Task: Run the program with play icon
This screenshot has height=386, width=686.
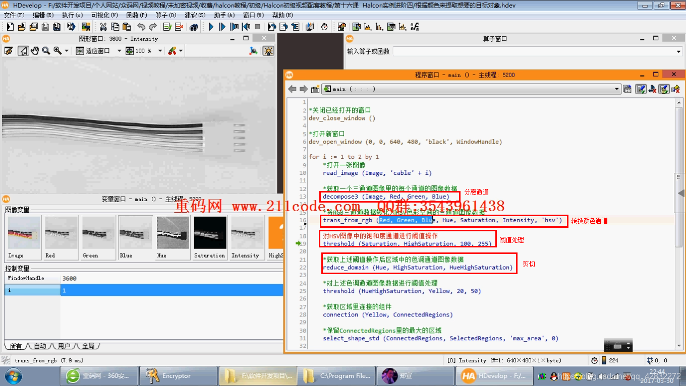Action: (x=211, y=27)
